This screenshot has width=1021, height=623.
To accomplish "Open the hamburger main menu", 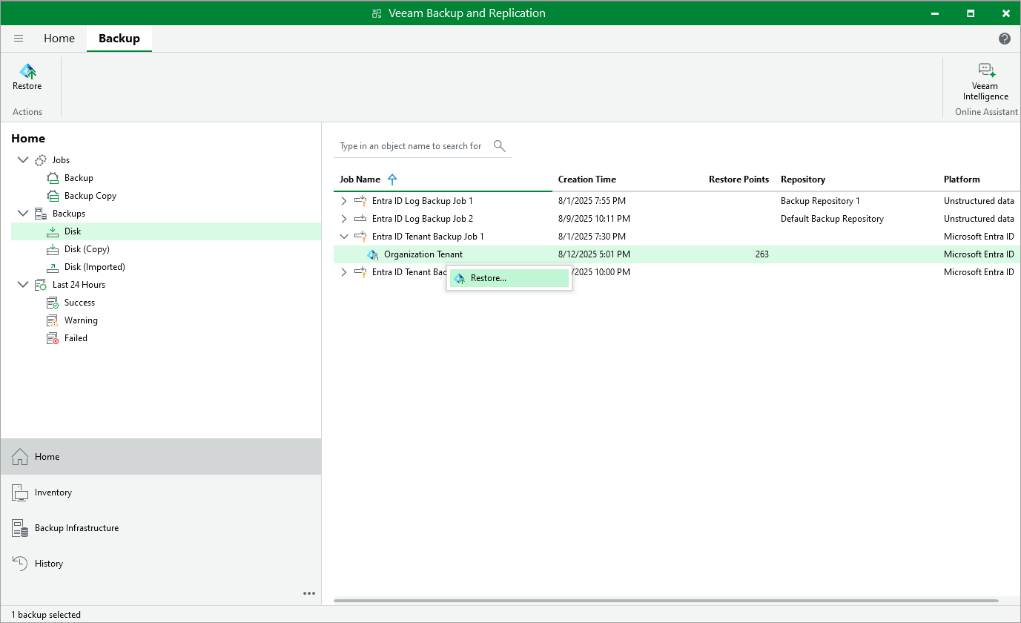I will pos(19,38).
